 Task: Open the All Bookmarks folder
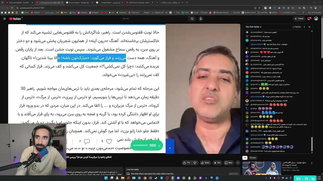coord(315,13)
